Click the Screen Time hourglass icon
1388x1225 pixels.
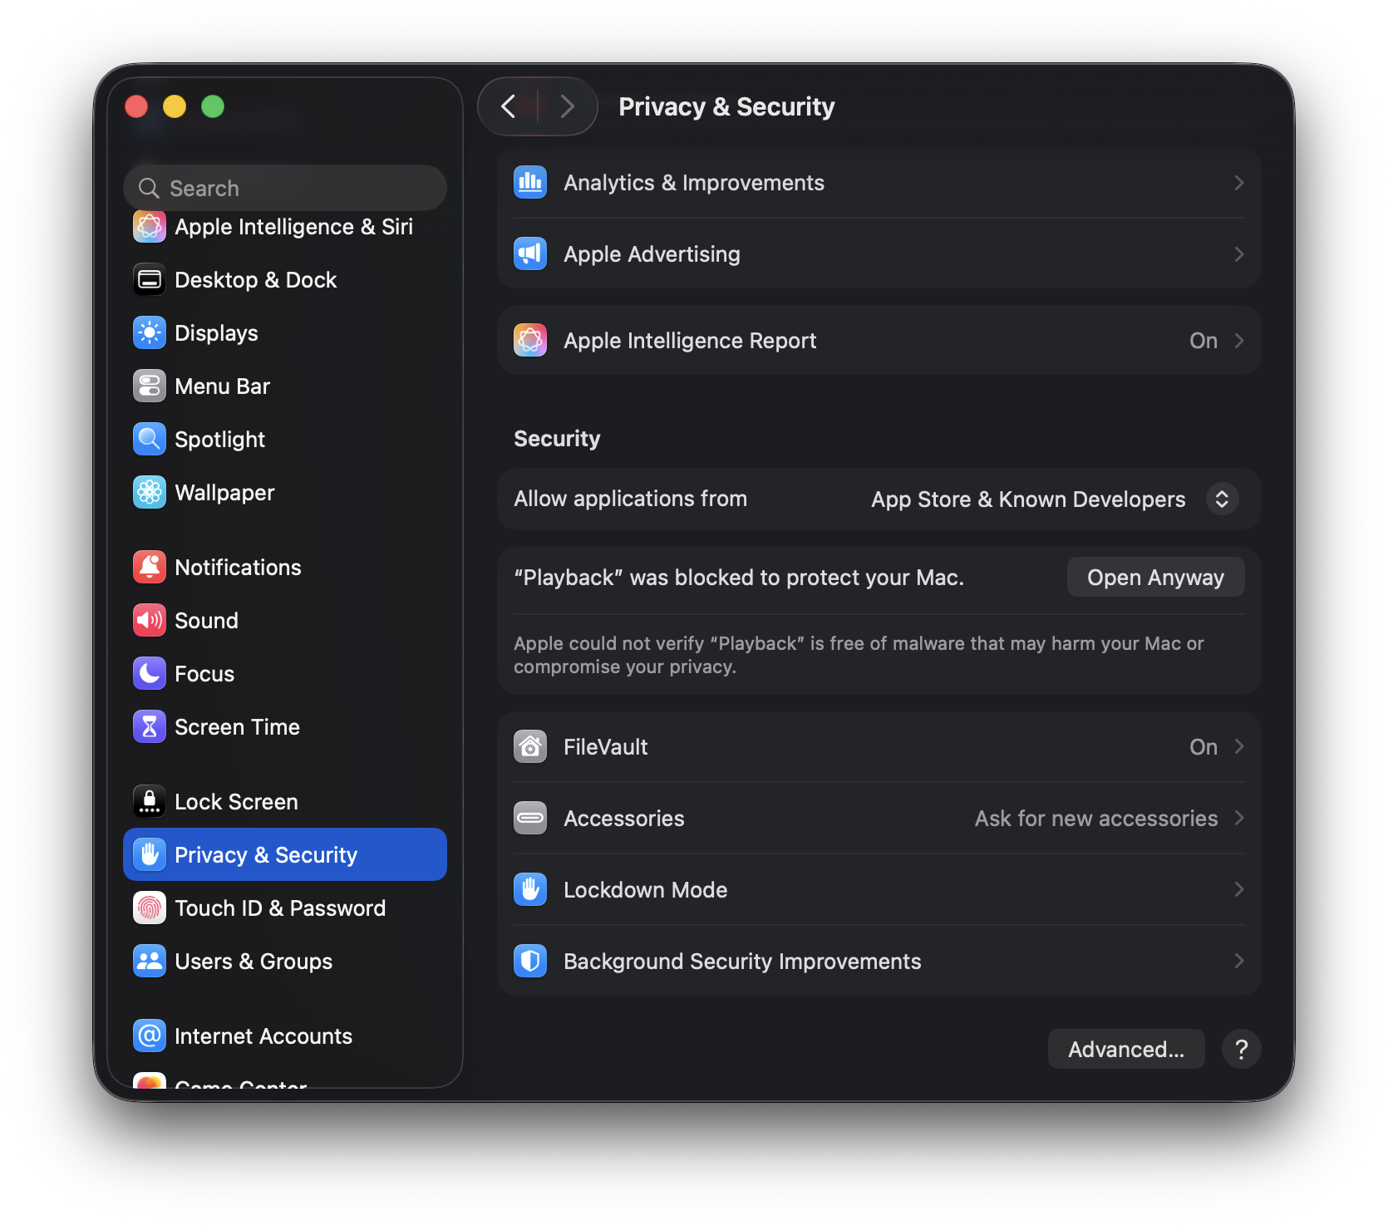click(150, 727)
